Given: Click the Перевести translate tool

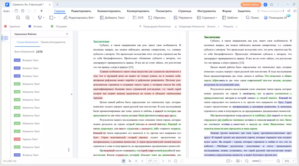Looking at the screenshot, I should pyautogui.click(x=183, y=18).
